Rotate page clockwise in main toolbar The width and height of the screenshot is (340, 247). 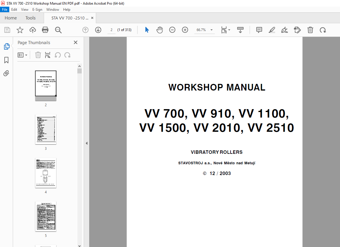click(323, 30)
